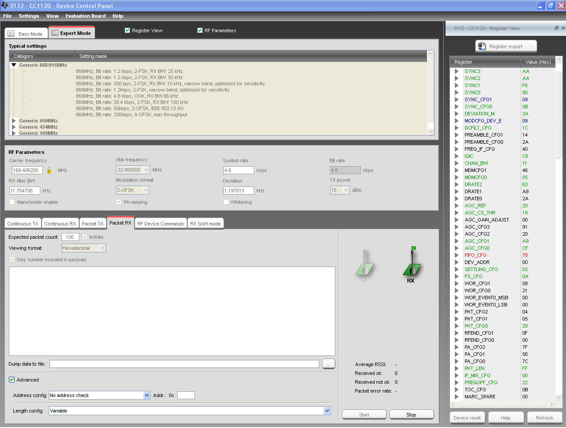Image resolution: width=566 pixels, height=428 pixels.
Task: Click the Start button
Action: pos(364,415)
